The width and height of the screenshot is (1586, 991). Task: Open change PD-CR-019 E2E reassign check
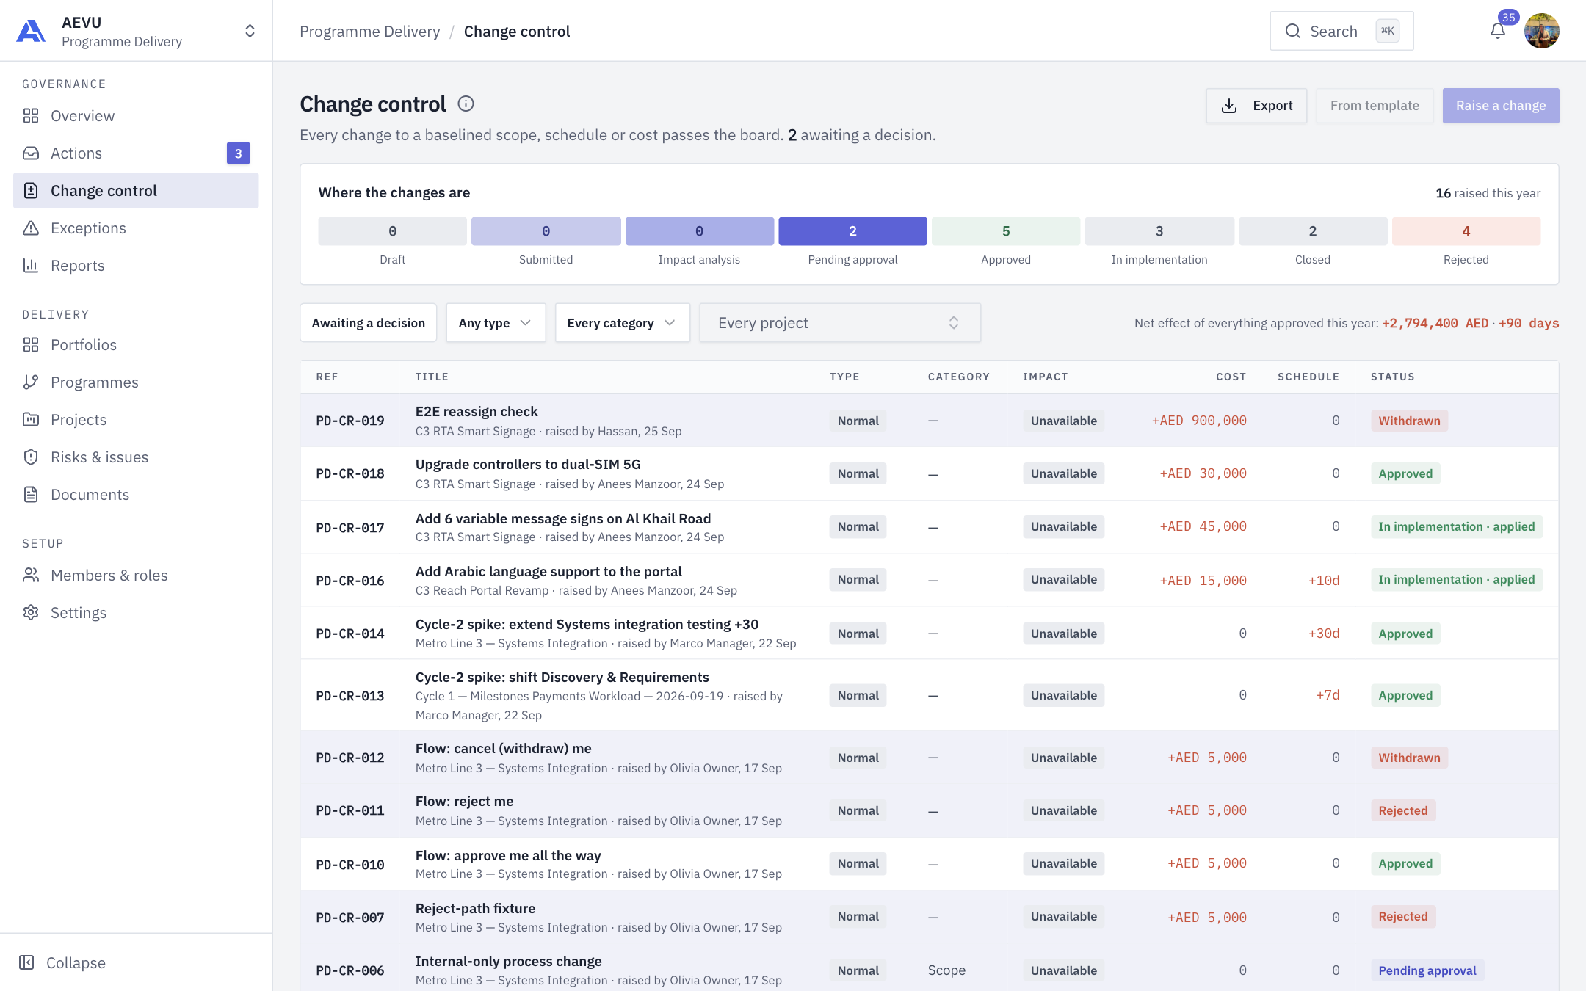(929, 421)
